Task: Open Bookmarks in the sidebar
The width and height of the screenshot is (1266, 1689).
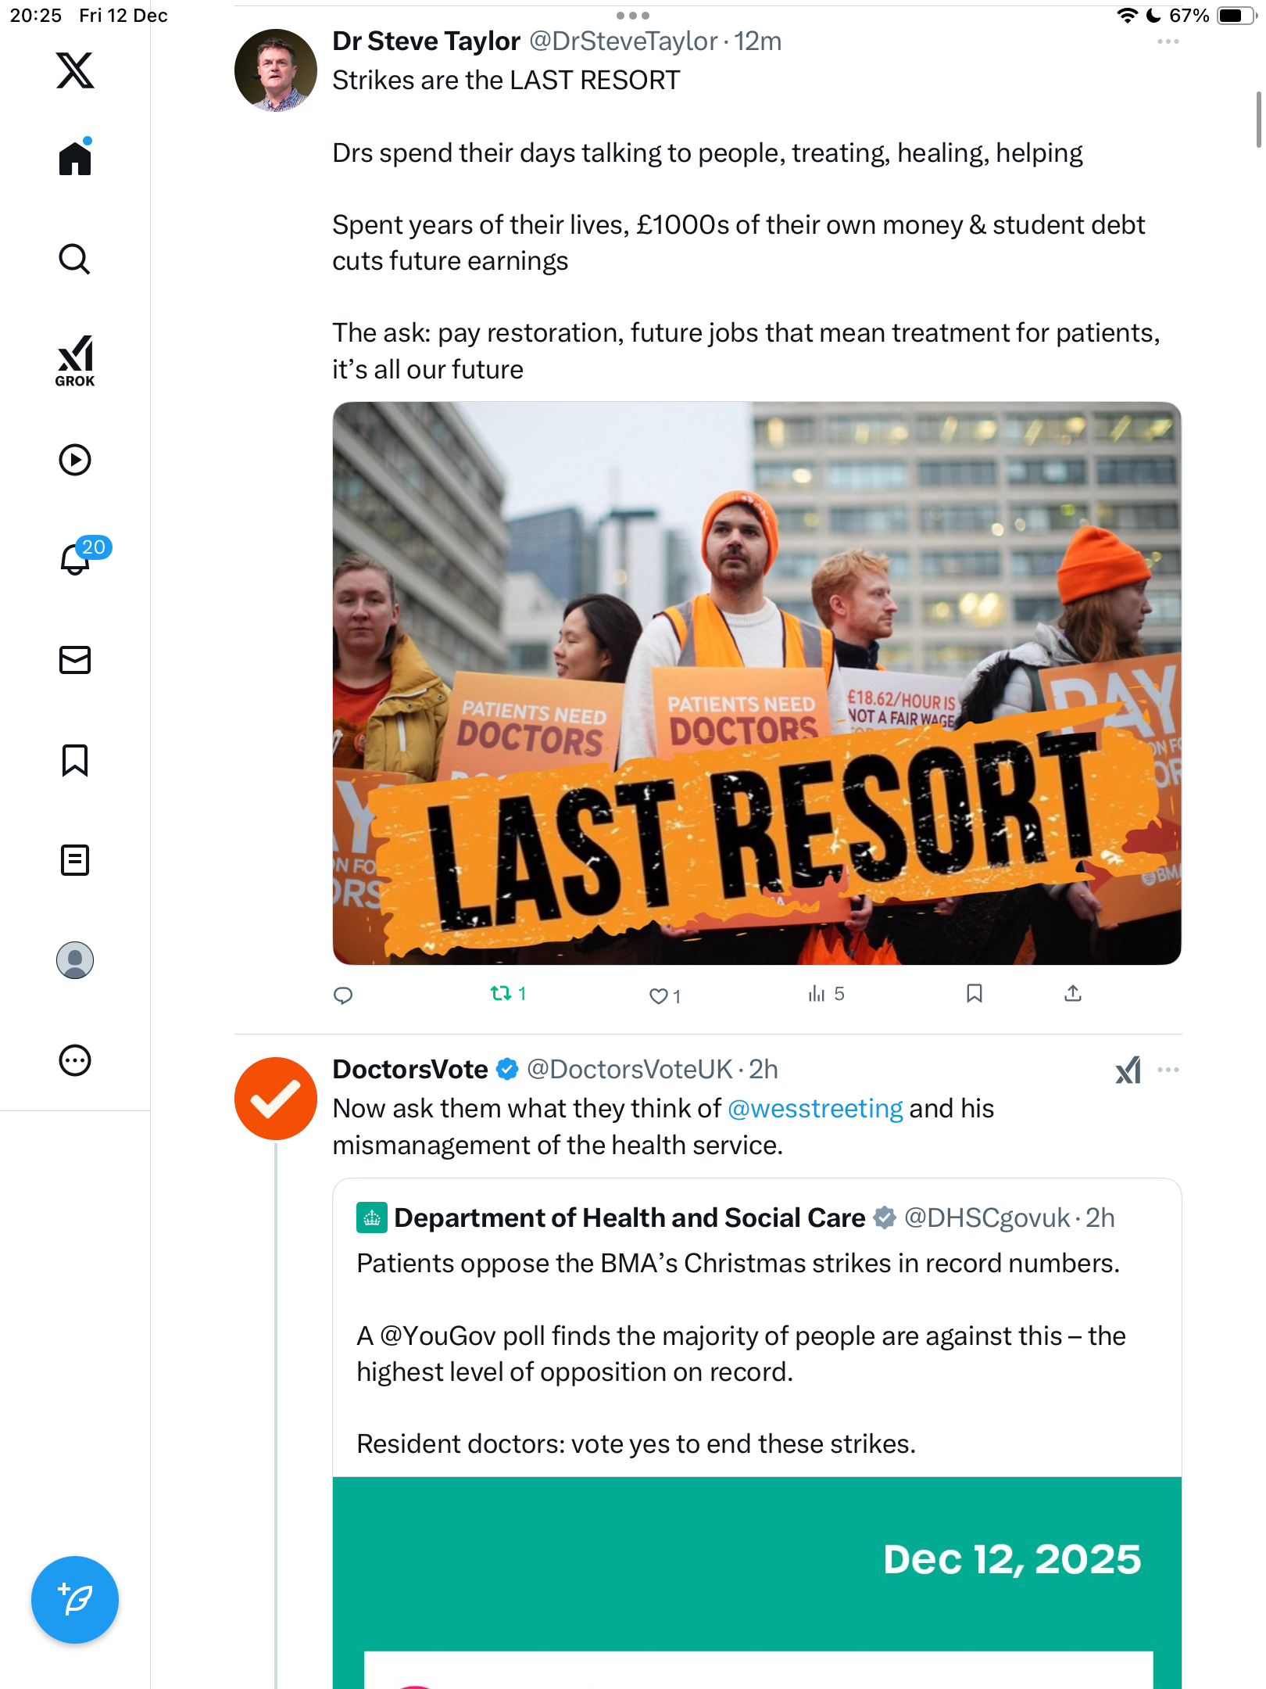Action: tap(75, 760)
